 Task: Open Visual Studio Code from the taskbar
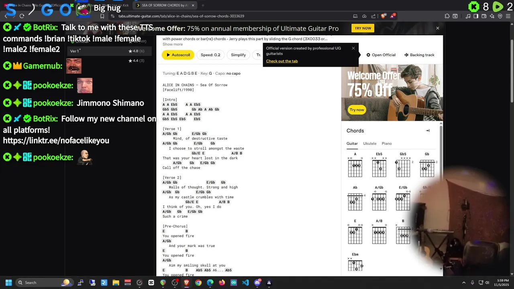[245, 283]
